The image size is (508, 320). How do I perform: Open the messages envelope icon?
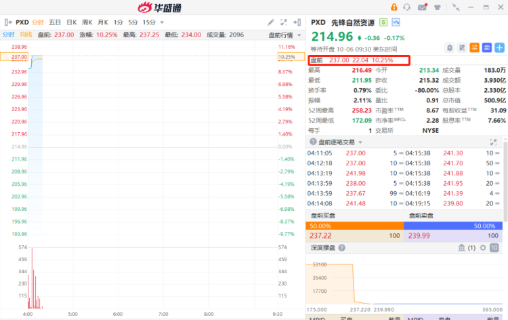tap(423, 7)
